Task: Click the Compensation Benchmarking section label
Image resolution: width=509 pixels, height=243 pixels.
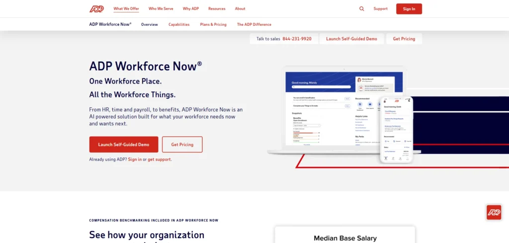Action: [154, 220]
